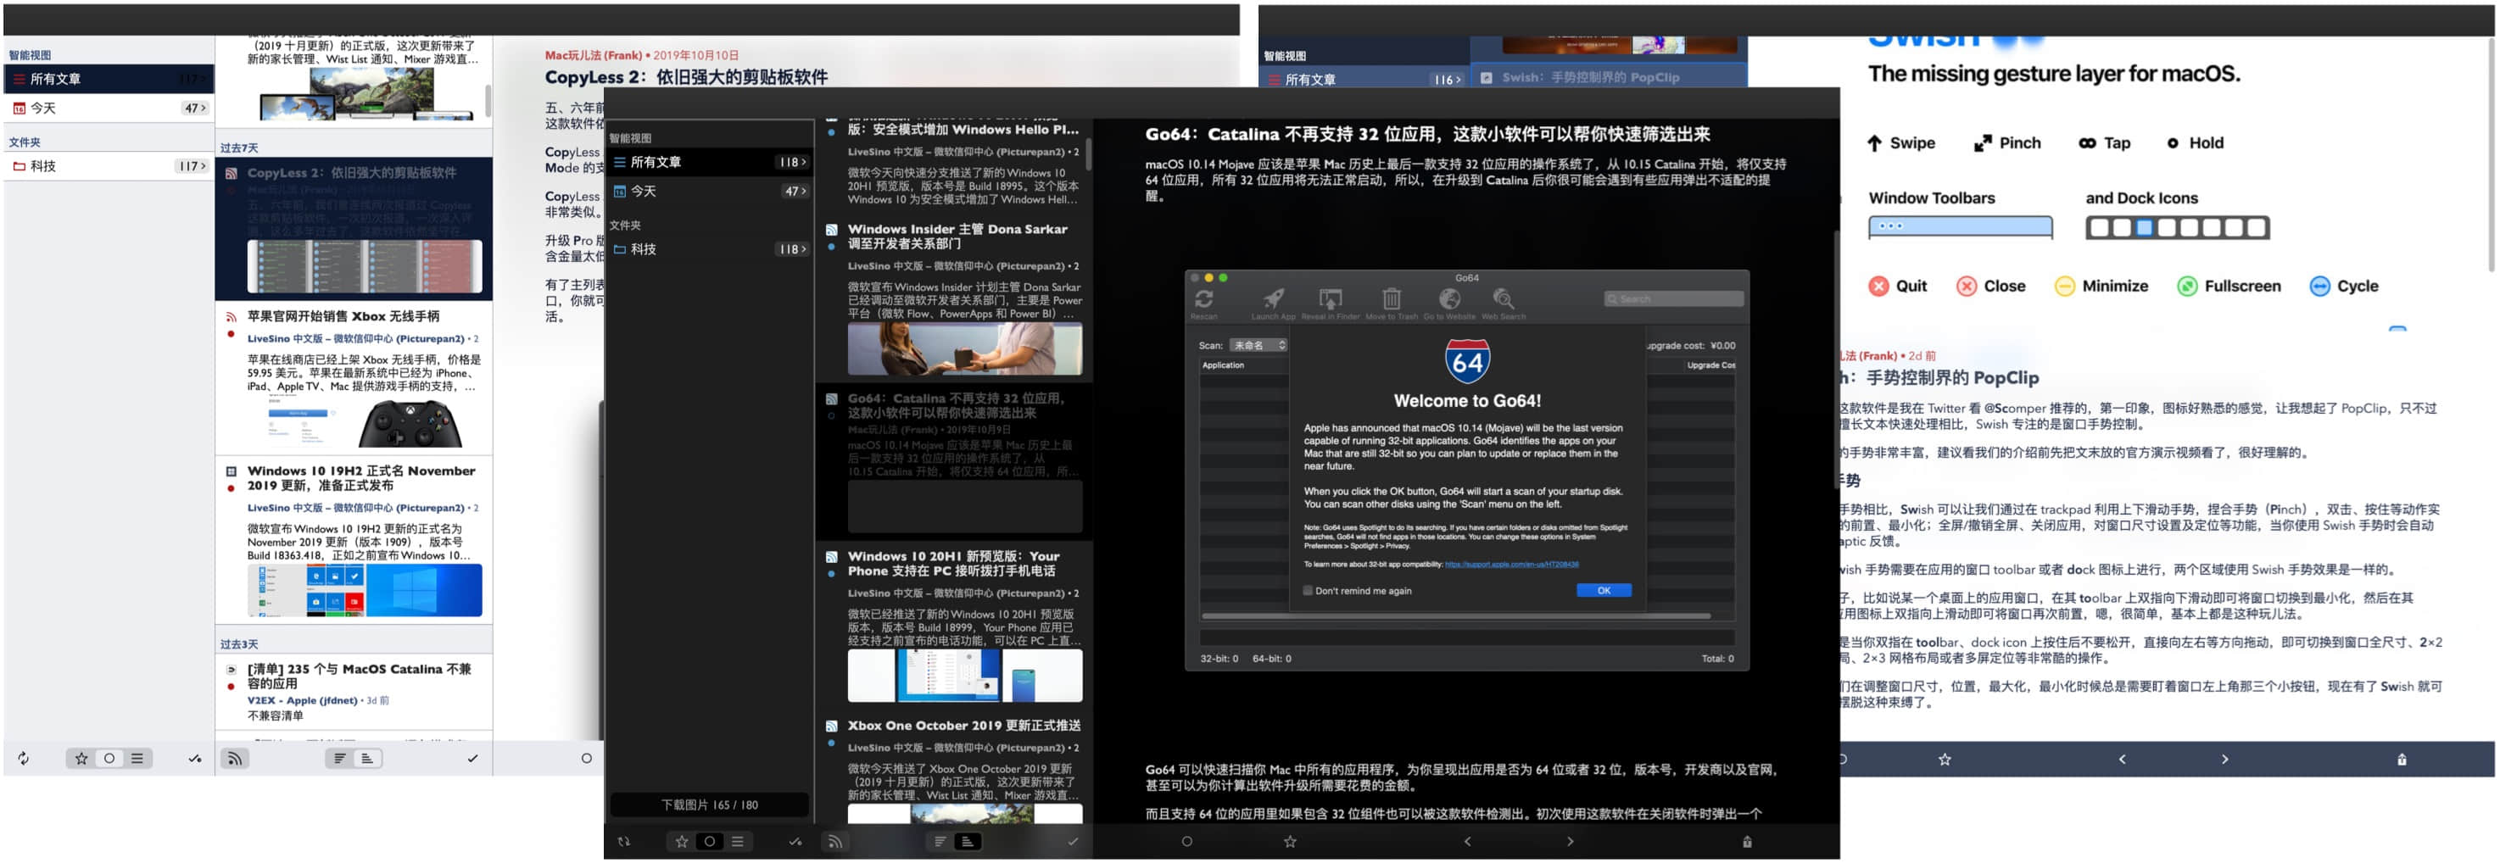Open 科技 folder in the light window sidebar
Image resolution: width=2500 pixels, height=863 pixels.
(108, 166)
